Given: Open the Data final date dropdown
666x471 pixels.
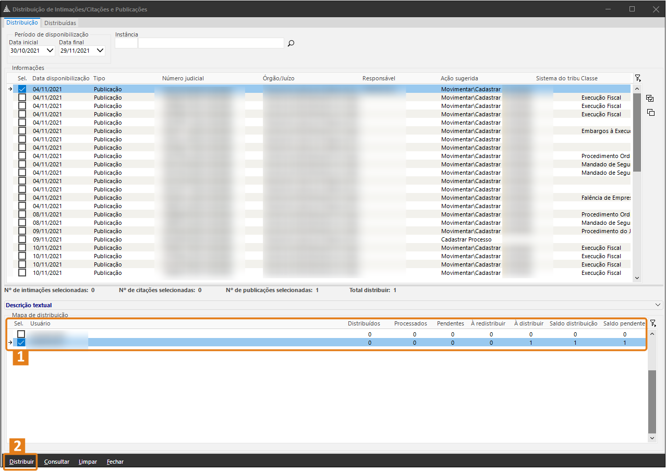Looking at the screenshot, I should (x=100, y=50).
